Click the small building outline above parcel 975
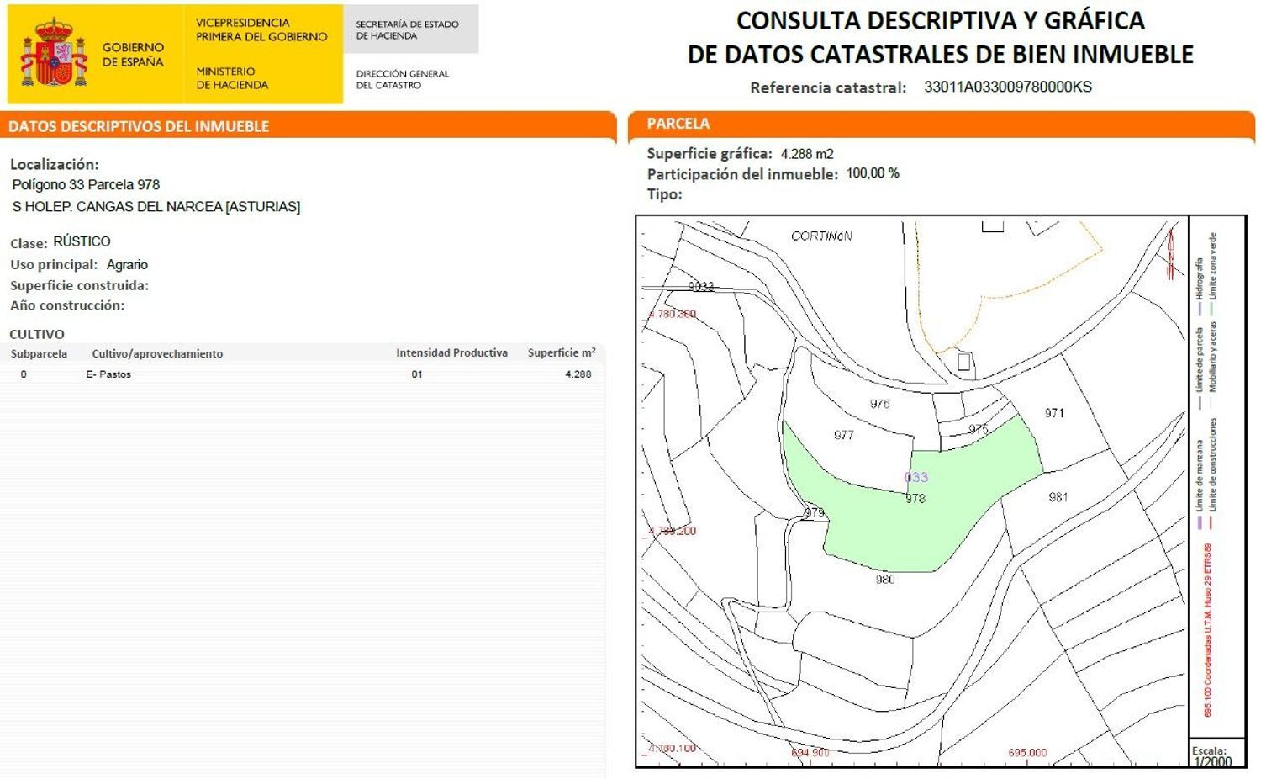 click(964, 362)
